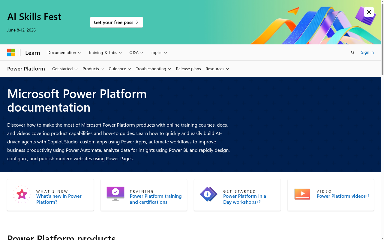Screen dimensions: 384x240
Task: Expand the Documentation menu
Action: [x=64, y=52]
